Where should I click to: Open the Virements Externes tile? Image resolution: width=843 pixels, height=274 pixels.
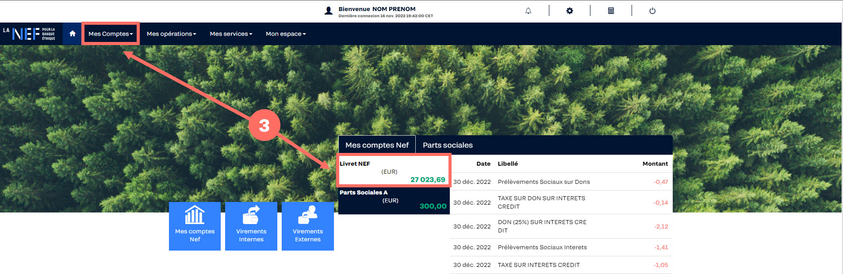tap(308, 226)
